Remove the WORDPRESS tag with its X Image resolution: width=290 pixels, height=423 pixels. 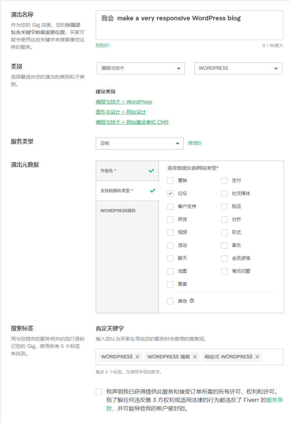137,357
